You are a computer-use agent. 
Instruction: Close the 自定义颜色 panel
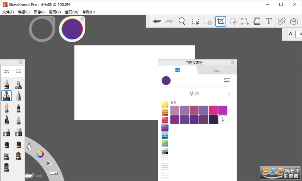pos(233,62)
